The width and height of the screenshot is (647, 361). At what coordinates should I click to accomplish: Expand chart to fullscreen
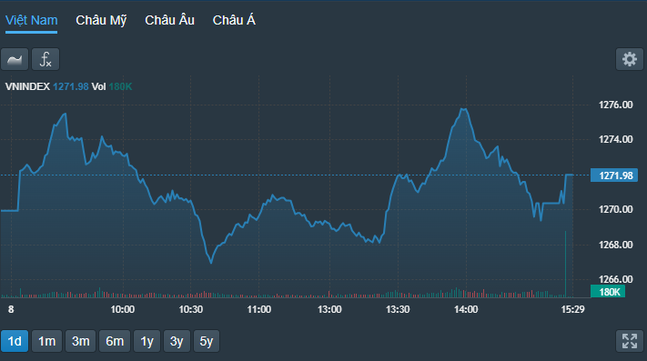[x=630, y=341]
